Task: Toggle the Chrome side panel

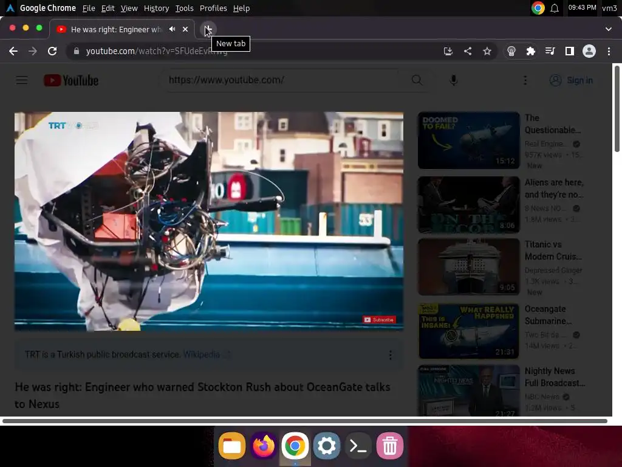Action: (570, 51)
